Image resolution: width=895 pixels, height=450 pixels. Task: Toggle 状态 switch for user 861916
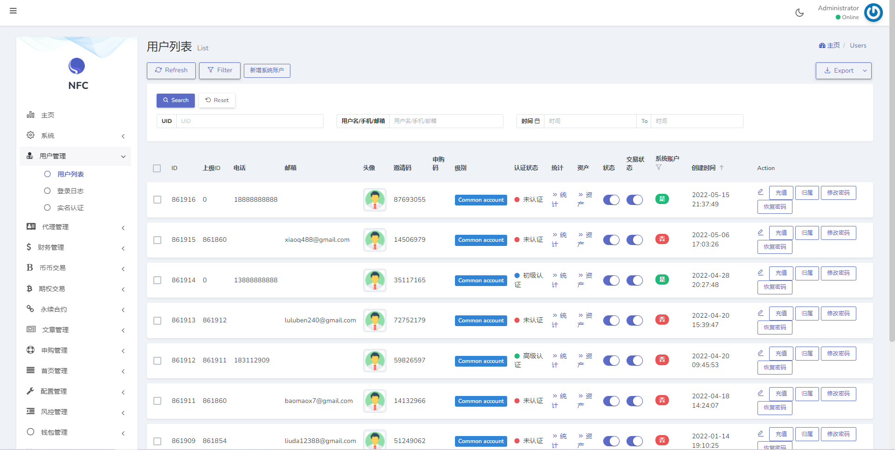pos(611,200)
